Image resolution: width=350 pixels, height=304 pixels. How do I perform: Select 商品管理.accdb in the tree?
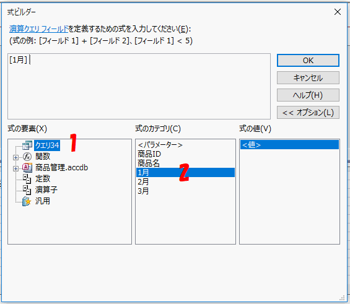(61, 168)
